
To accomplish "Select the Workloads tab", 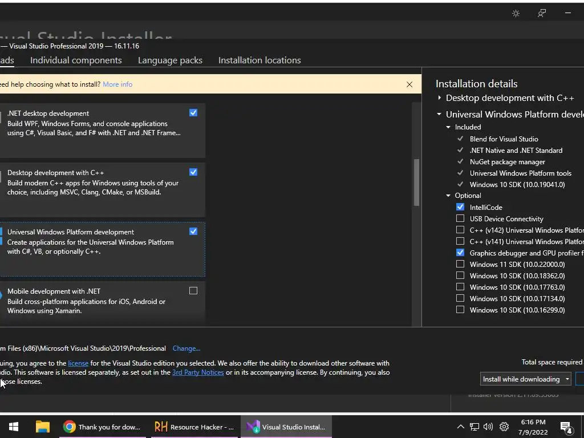I will (x=7, y=60).
